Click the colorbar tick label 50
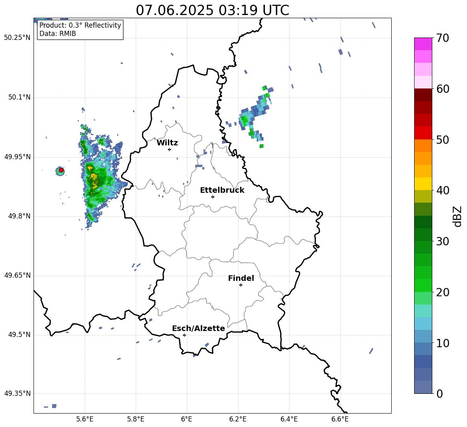Image resolution: width=467 pixels, height=427 pixels. [443, 139]
